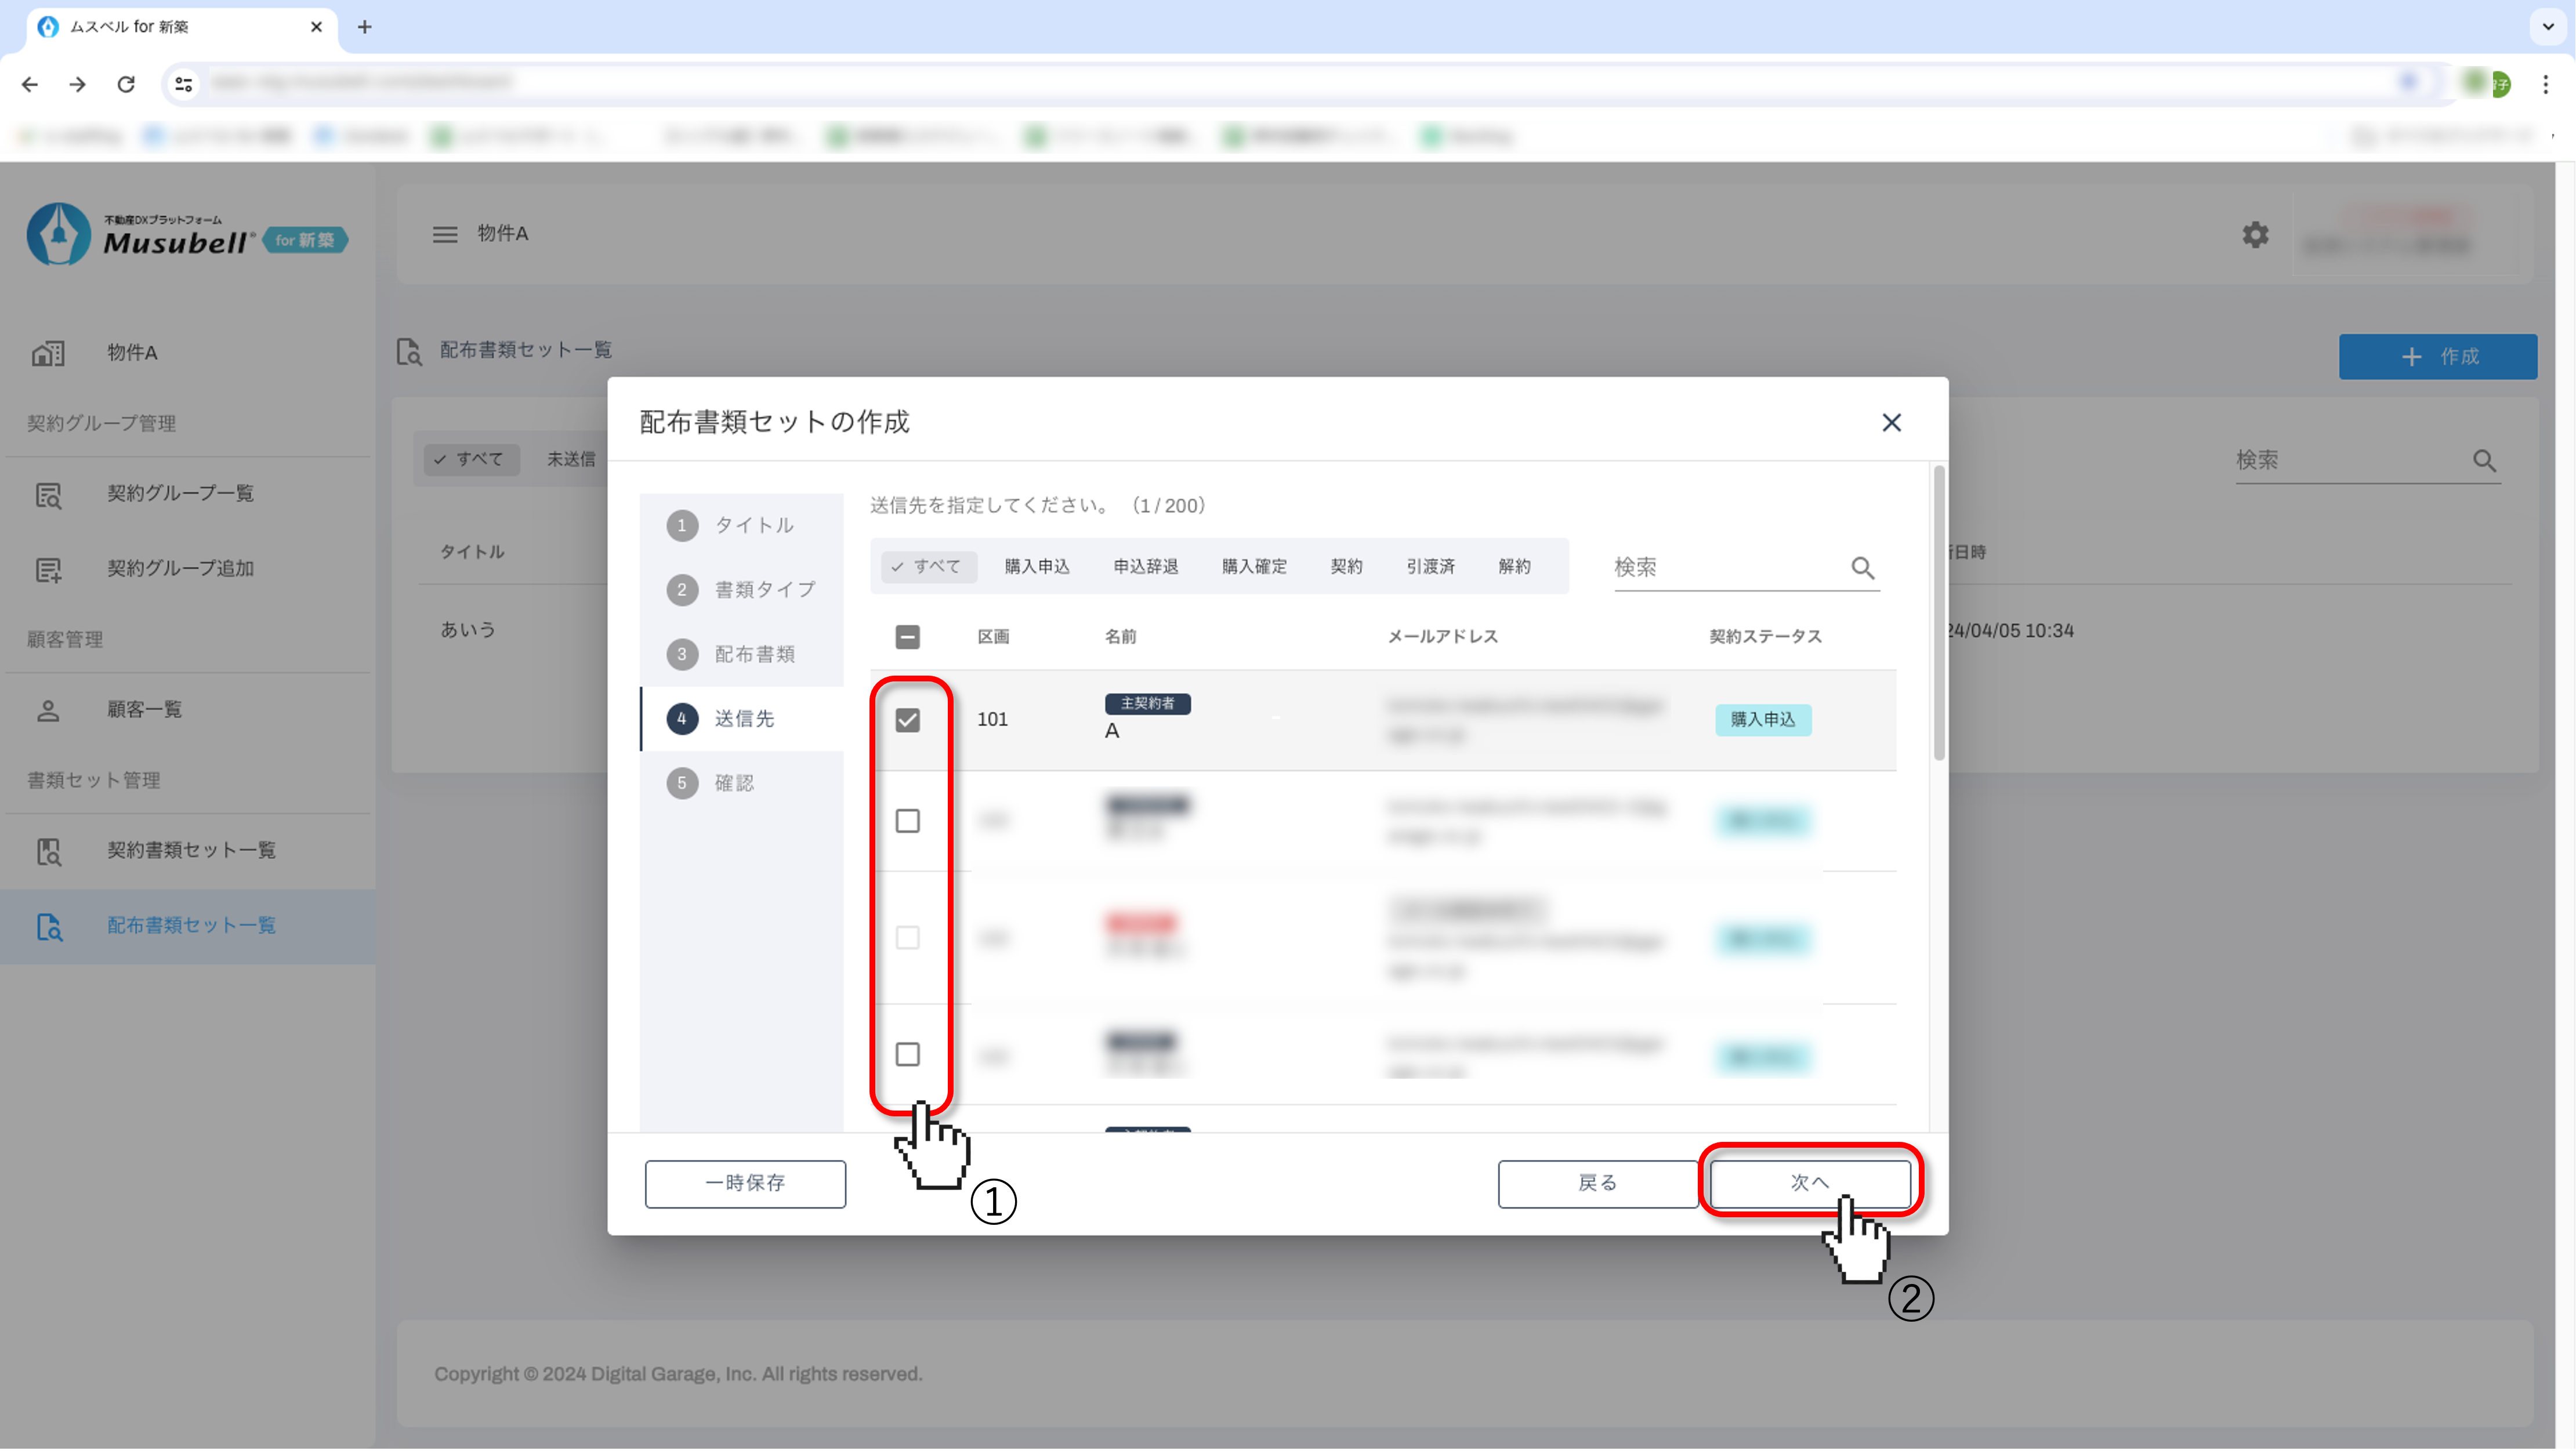Check the second row's recipient checkbox
Viewport: 2576px width, 1451px height.
907,821
